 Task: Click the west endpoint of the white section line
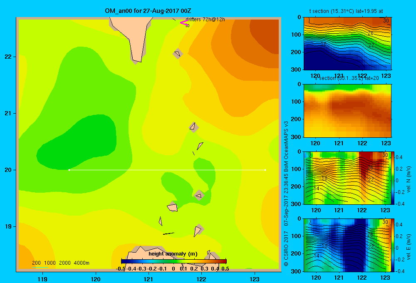point(69,170)
